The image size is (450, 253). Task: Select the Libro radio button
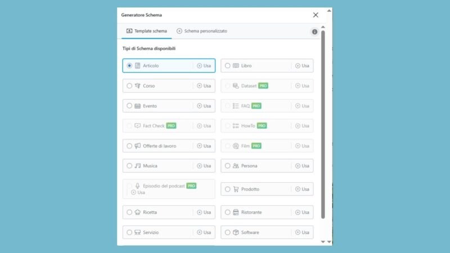pyautogui.click(x=228, y=66)
